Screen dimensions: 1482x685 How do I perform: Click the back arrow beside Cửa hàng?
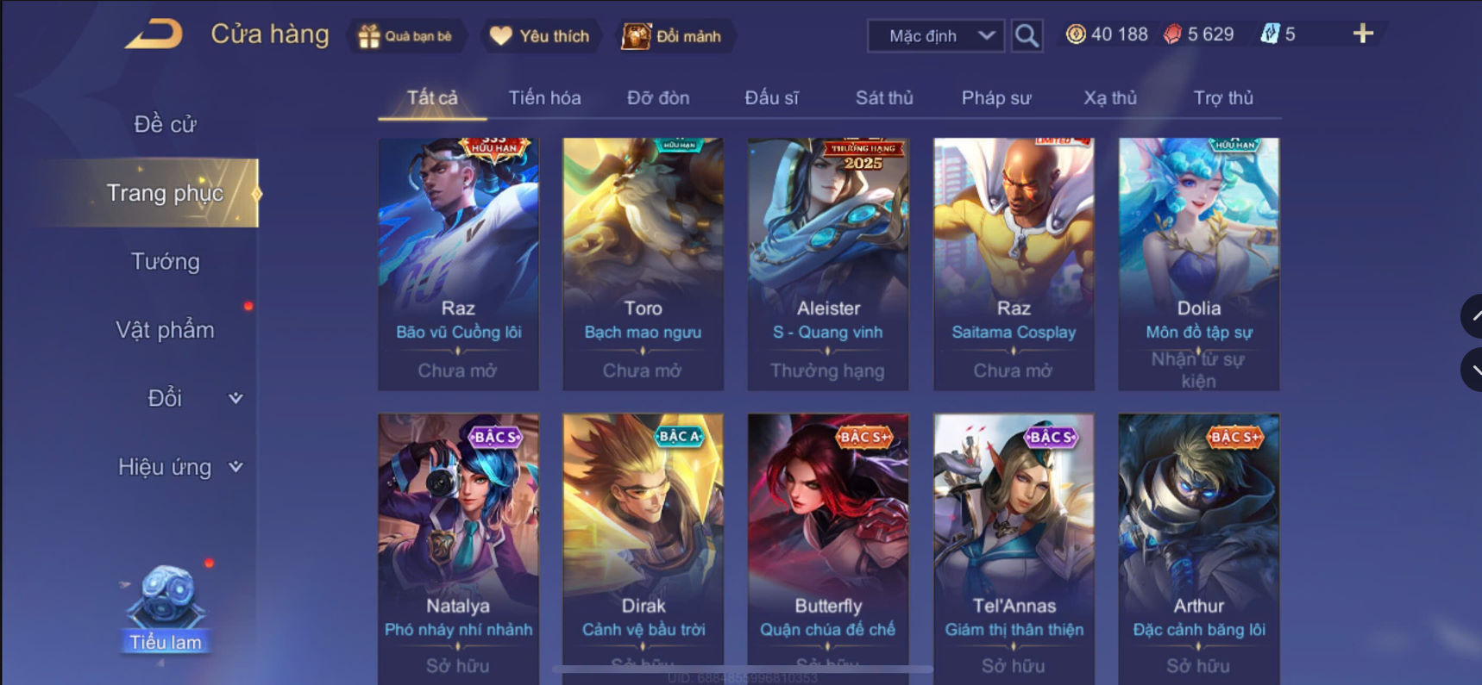[154, 34]
